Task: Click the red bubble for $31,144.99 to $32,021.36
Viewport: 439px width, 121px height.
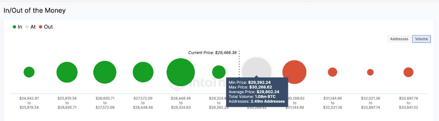Action: click(x=333, y=72)
